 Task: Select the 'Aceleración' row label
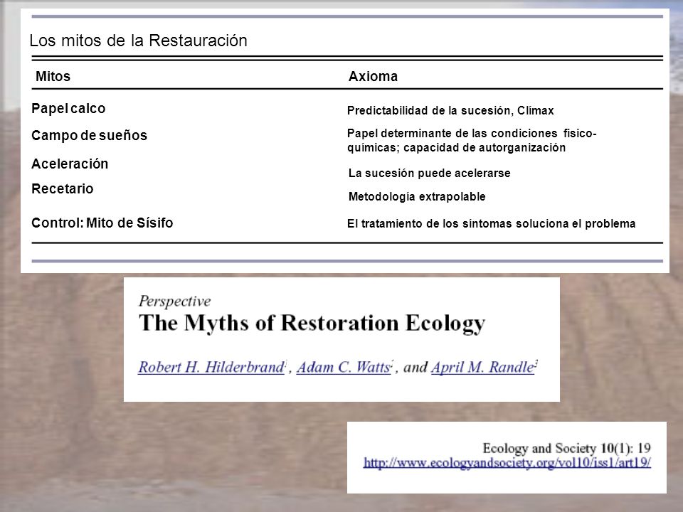pos(70,164)
